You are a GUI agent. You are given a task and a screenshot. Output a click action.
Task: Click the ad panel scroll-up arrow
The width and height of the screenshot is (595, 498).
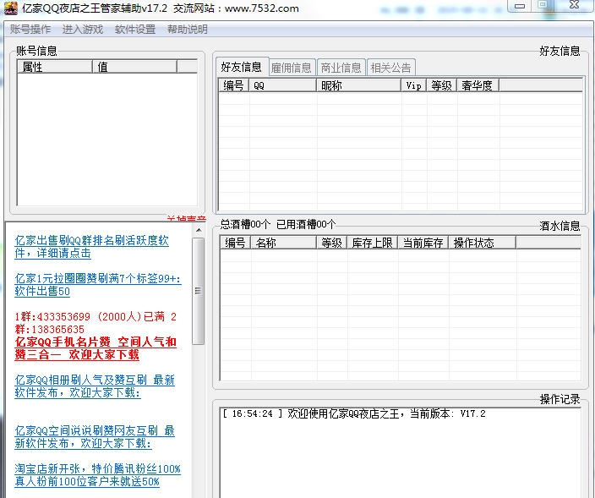(199, 230)
